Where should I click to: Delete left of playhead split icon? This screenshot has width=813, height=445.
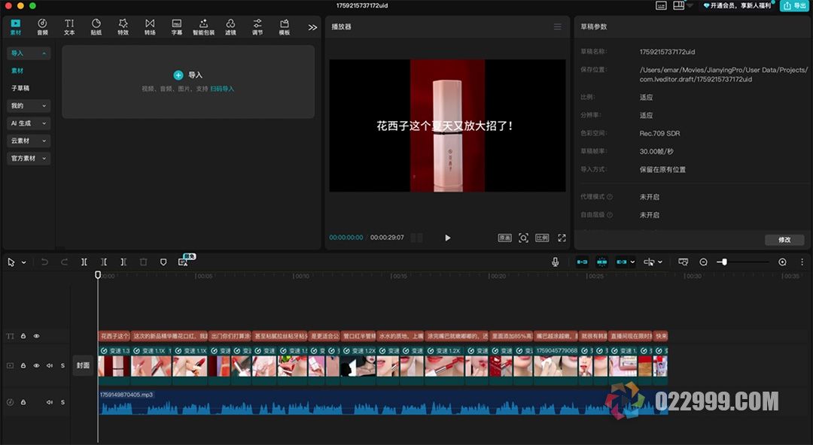[104, 262]
